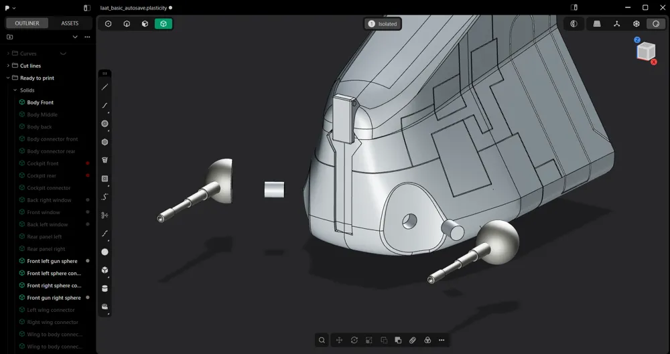Viewport: 670px width, 354px height.
Task: Toggle the construction grid display
Action: pos(597,24)
